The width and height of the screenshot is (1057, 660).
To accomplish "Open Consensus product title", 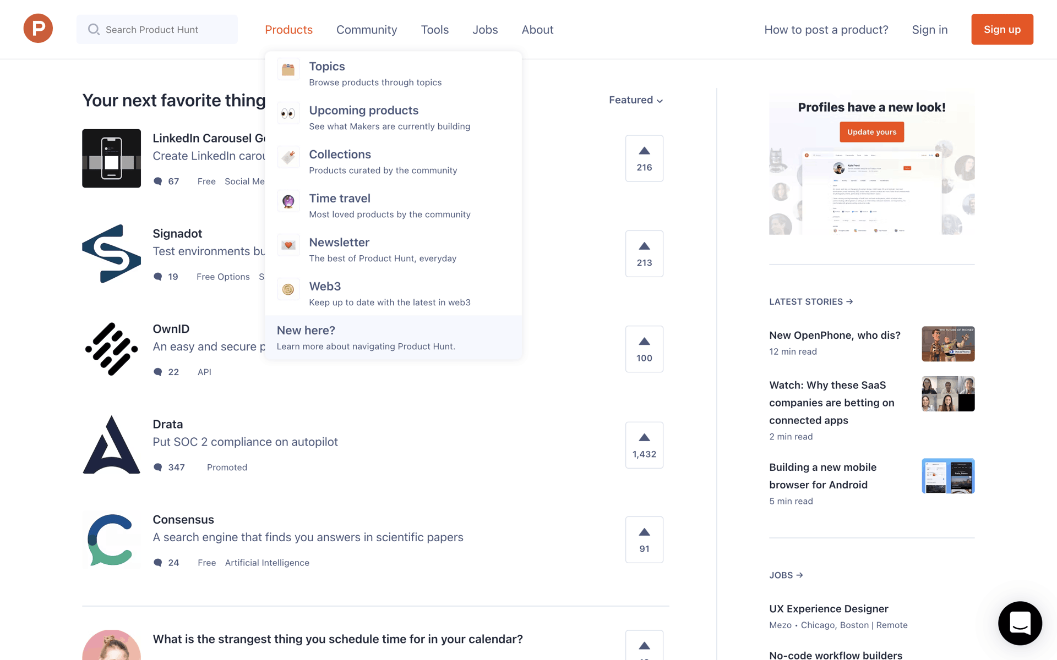I will click(183, 519).
